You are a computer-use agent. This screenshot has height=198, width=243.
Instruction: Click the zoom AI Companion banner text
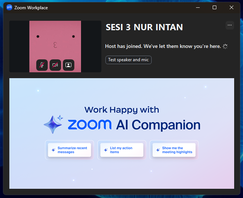[x=134, y=125]
